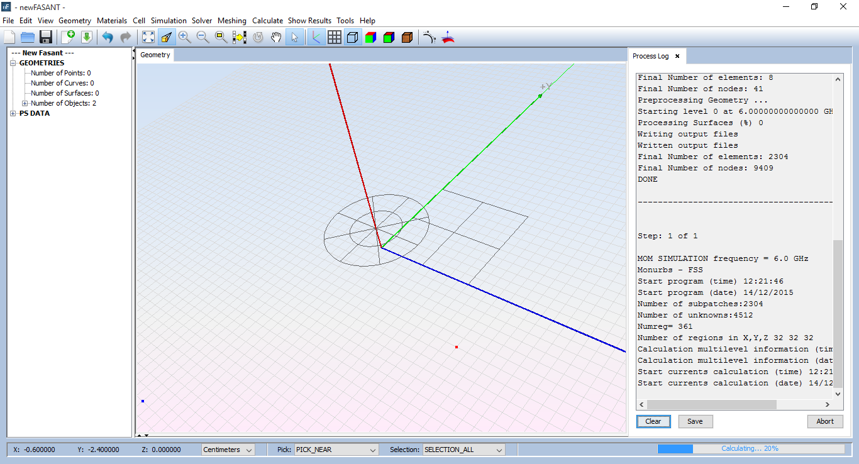This screenshot has height=464, width=859.
Task: Expand the PS DATA tree node
Action: (14, 114)
